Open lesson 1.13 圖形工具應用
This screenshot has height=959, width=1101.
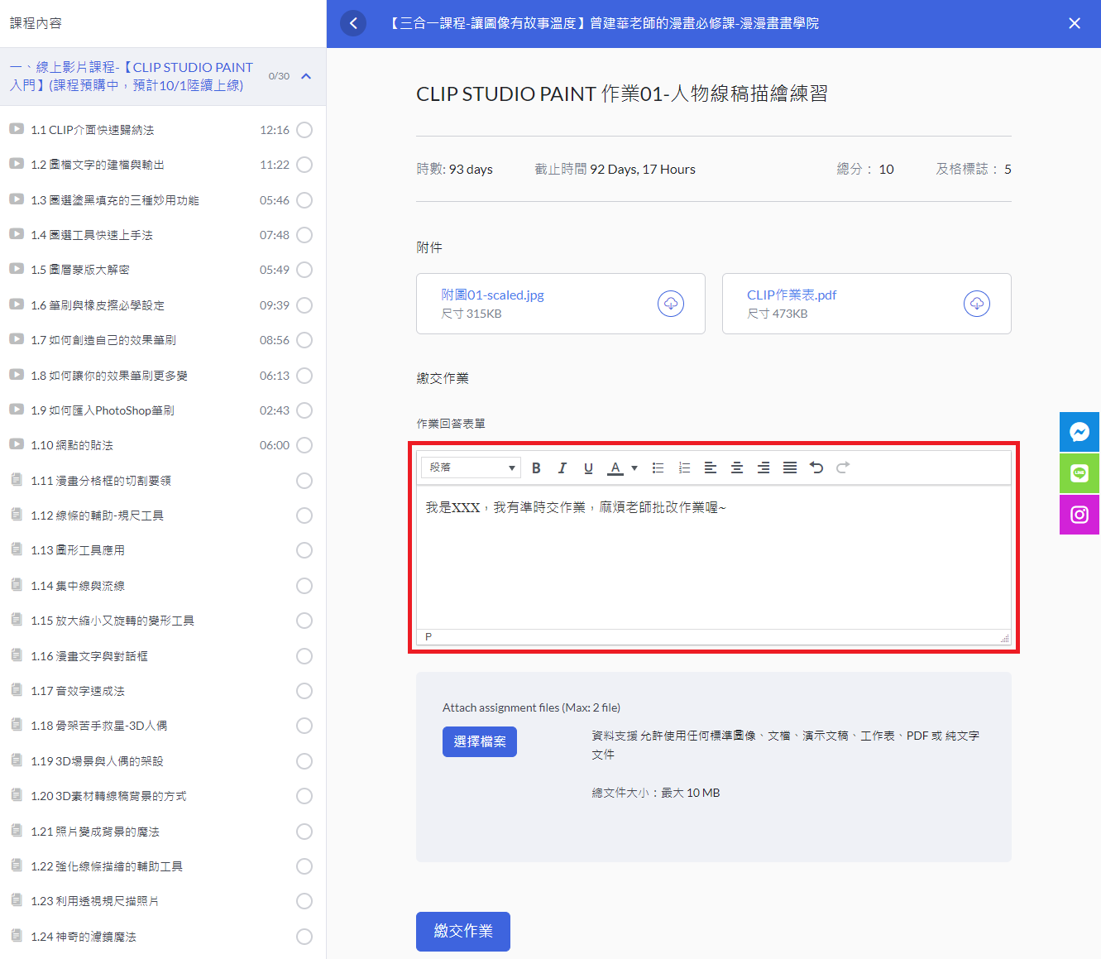pyautogui.click(x=78, y=550)
